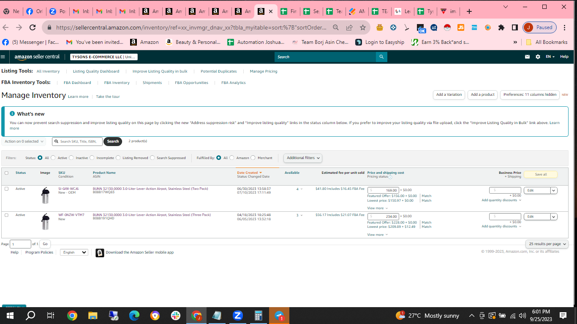
Task: Open the Manage Pricing tool
Action: pos(264,71)
